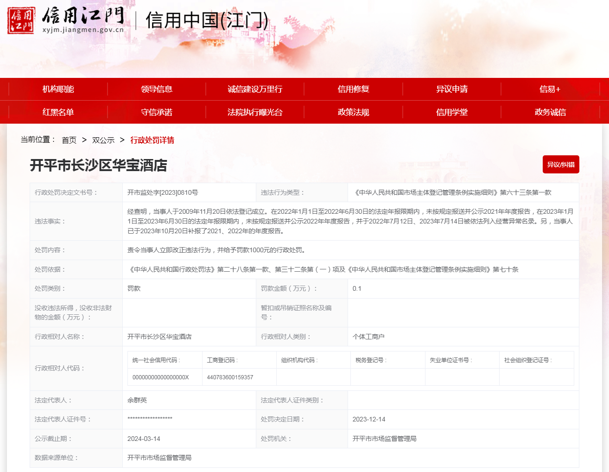The image size is (609, 472).
Task: Click the 工商登记码 number 440783600159357
Action: click(x=230, y=377)
